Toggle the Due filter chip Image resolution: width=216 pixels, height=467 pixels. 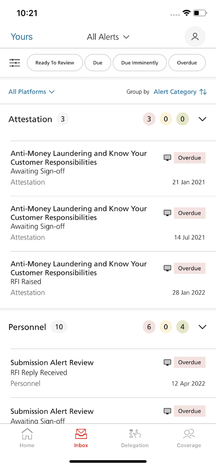coord(98,63)
